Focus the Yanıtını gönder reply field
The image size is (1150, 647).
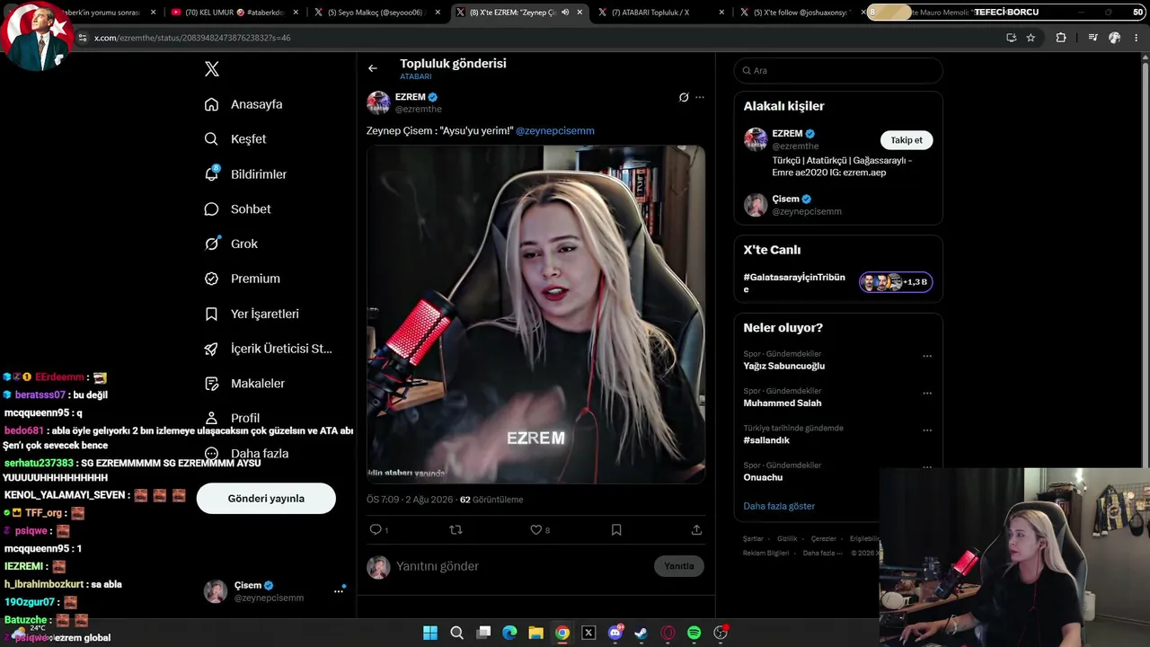coord(521,566)
